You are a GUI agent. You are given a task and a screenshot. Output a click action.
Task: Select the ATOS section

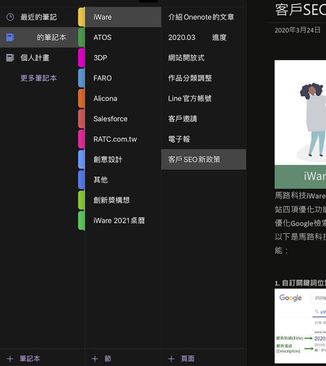(123, 37)
